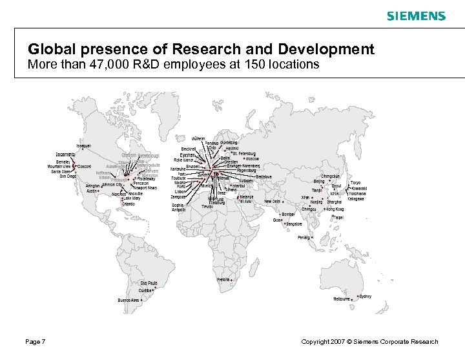Image resolution: width=465 pixels, height=349 pixels.
Task: Click the 'Tokyo' map label
Action: point(356,183)
